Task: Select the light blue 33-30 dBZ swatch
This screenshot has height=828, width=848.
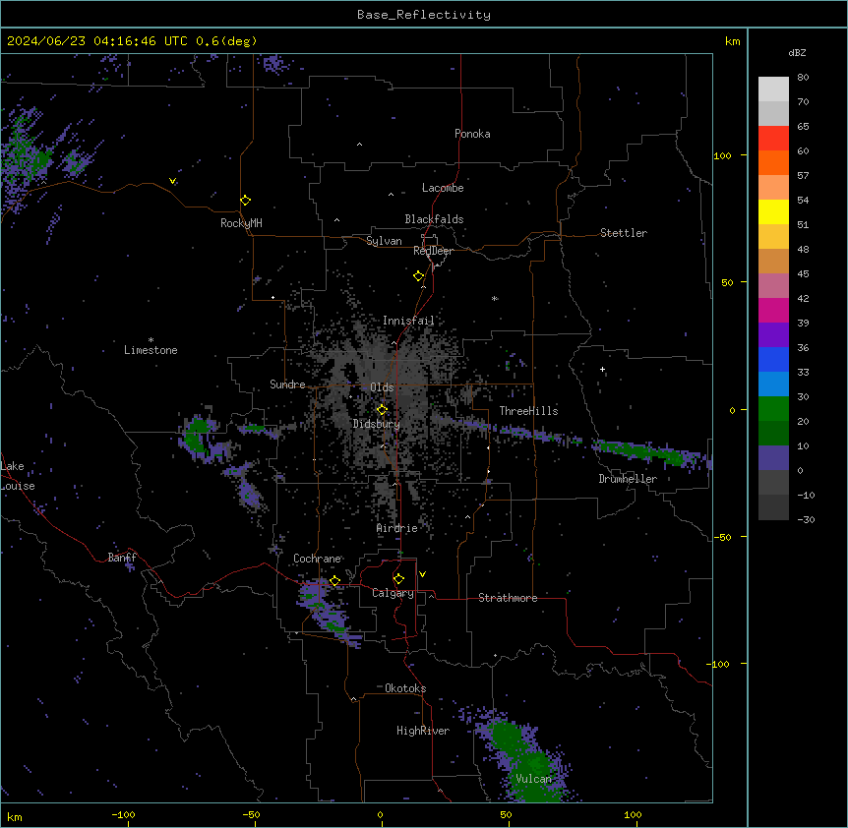Action: pos(773,384)
